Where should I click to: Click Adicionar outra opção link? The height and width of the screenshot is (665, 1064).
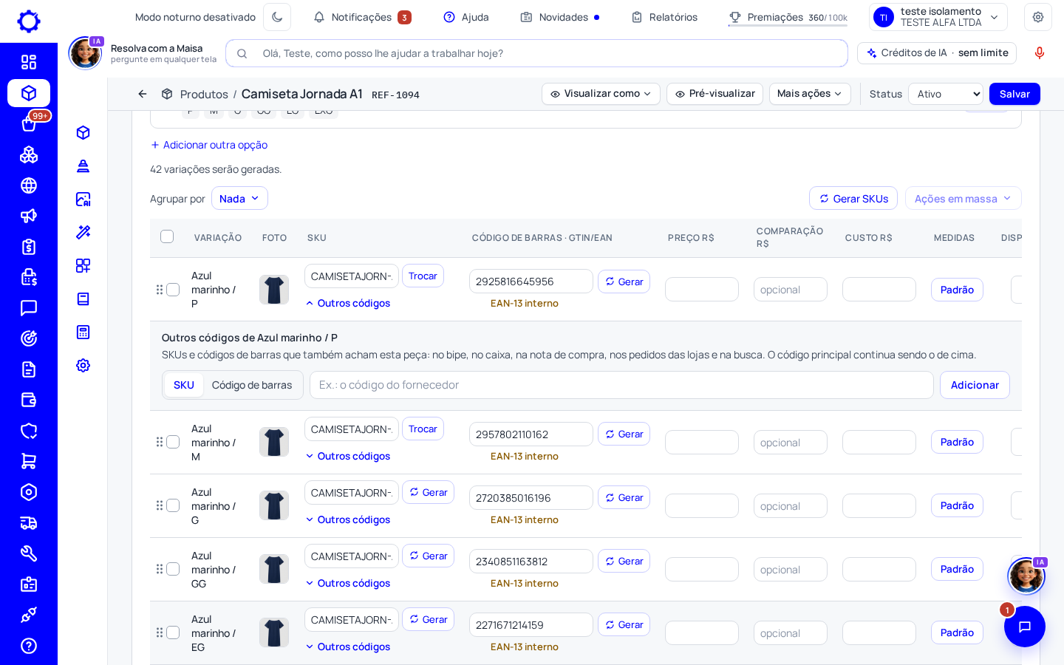209,145
